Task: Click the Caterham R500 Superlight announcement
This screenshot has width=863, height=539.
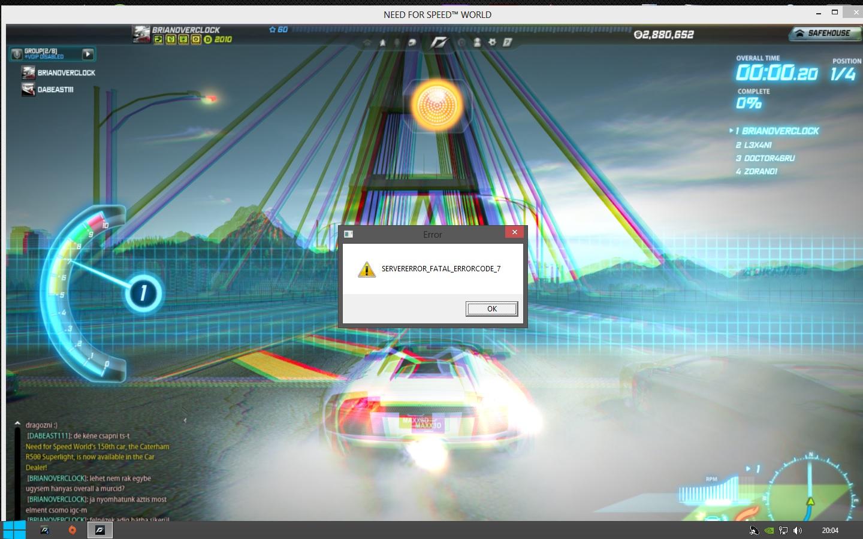Action: 97,457
